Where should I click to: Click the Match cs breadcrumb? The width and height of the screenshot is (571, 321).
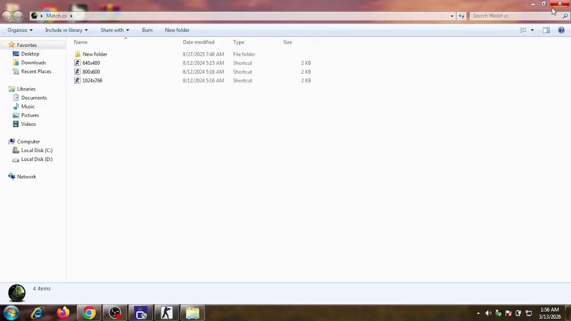coord(56,16)
